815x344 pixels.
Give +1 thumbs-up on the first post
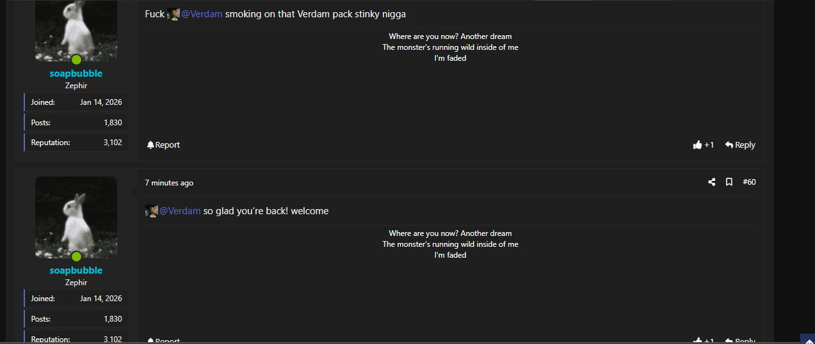[x=703, y=145]
